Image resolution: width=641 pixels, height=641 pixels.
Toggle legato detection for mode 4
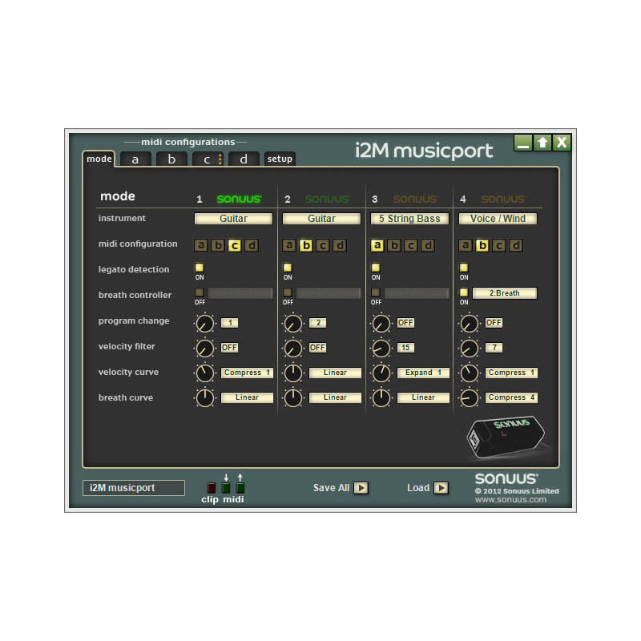pos(464,268)
